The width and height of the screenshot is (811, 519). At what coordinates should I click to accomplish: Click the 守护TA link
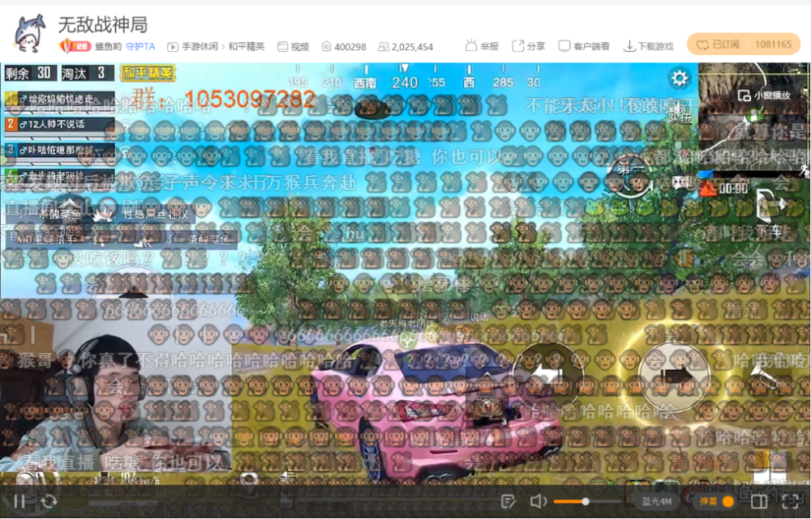coord(140,46)
